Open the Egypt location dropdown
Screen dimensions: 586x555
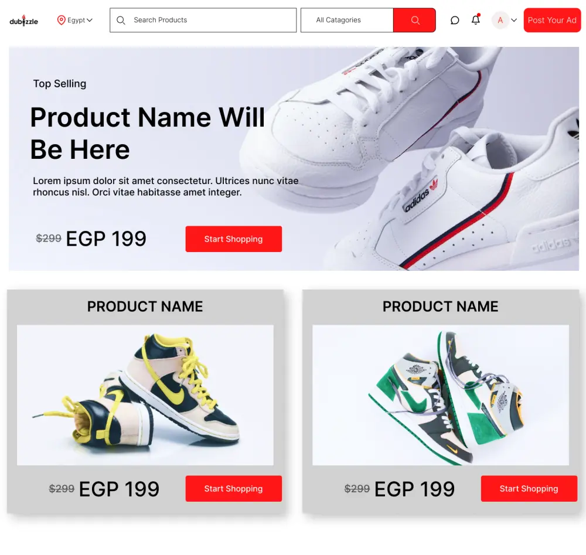[x=80, y=20]
